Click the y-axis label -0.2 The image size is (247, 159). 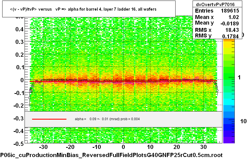19,105
